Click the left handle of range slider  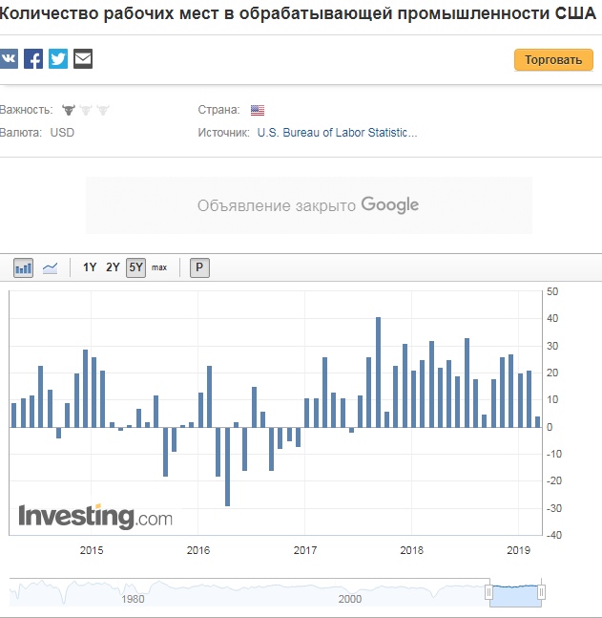pos(490,592)
